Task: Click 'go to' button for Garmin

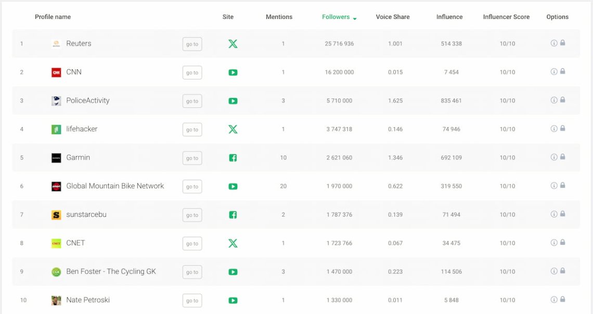Action: coord(192,158)
